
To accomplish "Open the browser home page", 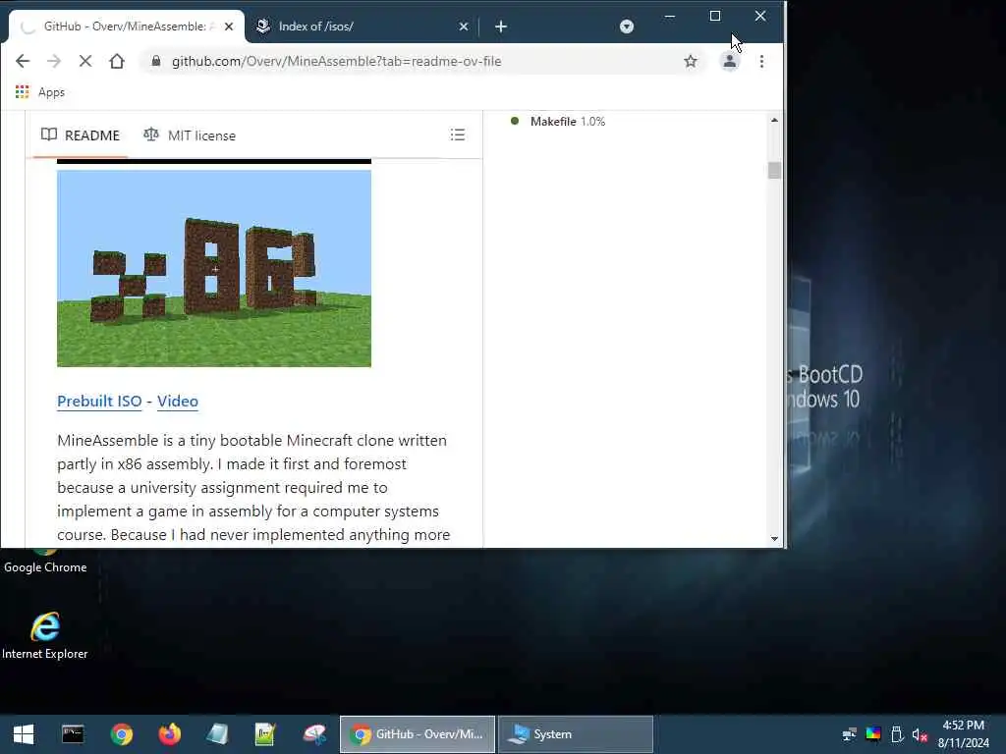I will click(x=117, y=61).
